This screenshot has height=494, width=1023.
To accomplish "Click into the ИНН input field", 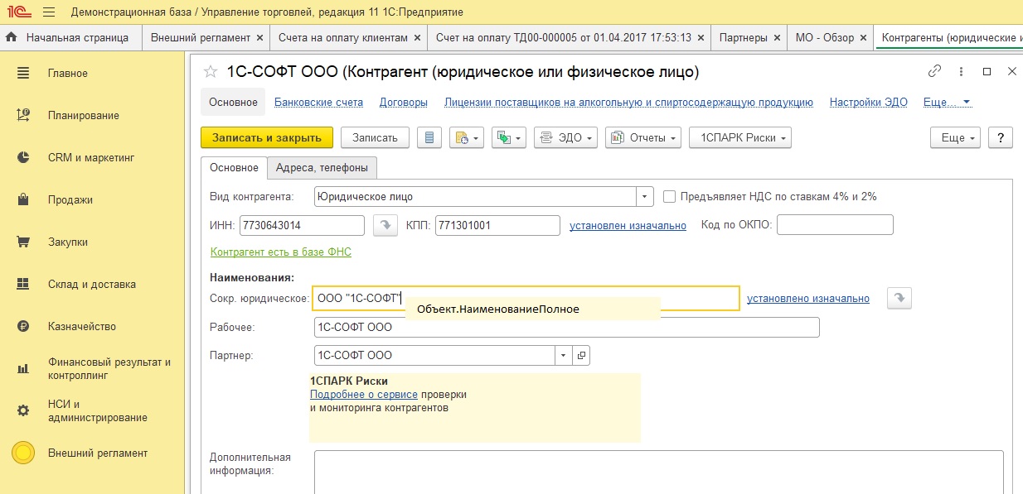I will pos(302,225).
